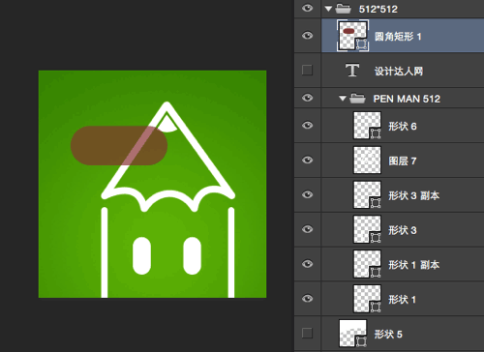Hide the 512*512 group
Image resolution: width=484 pixels, height=352 pixels.
point(307,8)
